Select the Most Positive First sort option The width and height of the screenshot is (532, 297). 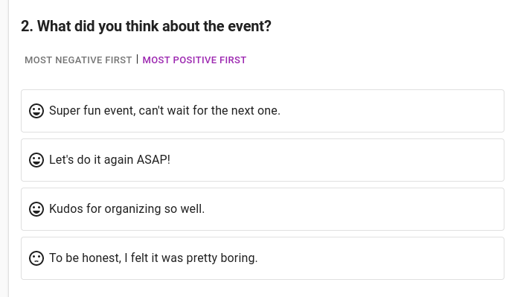click(x=194, y=60)
